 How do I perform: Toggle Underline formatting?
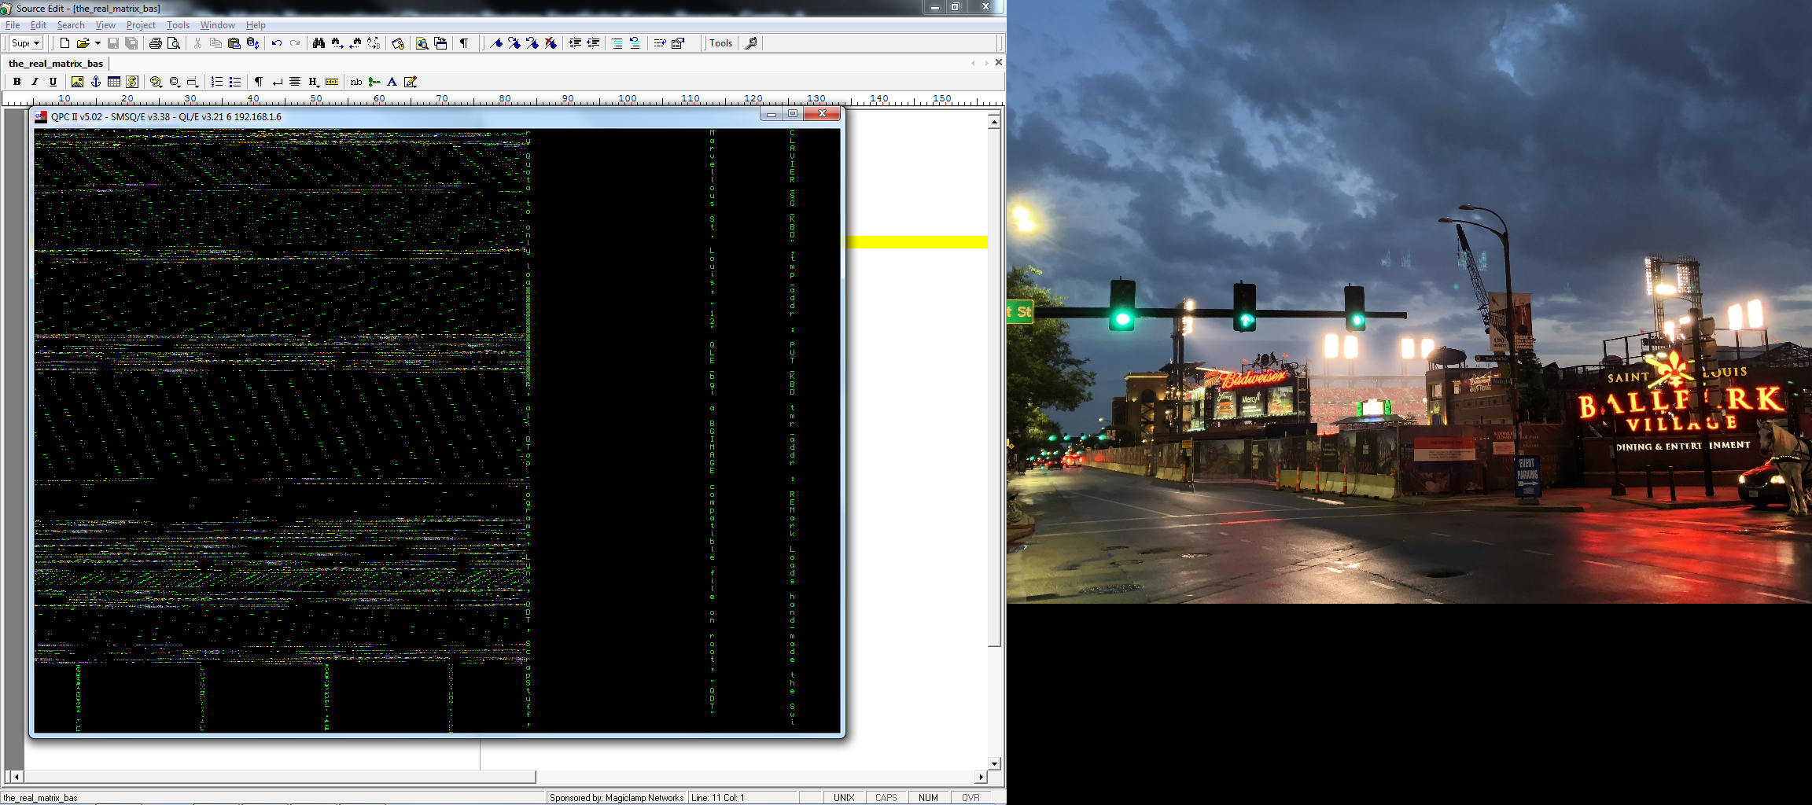pos(53,82)
